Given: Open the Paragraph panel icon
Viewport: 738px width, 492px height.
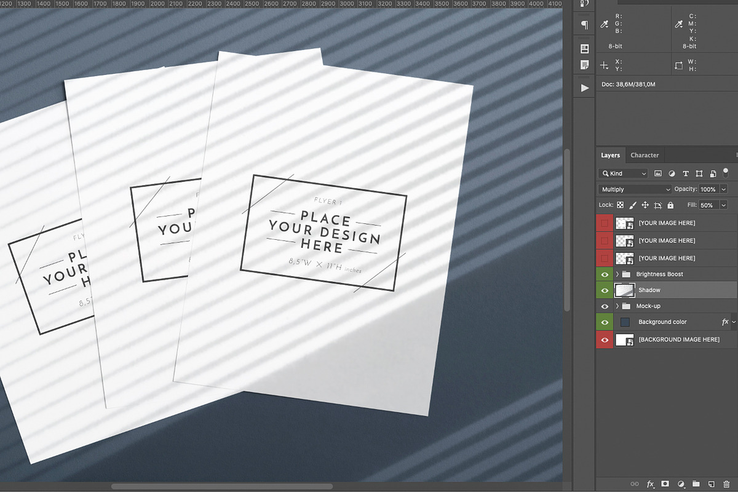Looking at the screenshot, I should click(584, 25).
